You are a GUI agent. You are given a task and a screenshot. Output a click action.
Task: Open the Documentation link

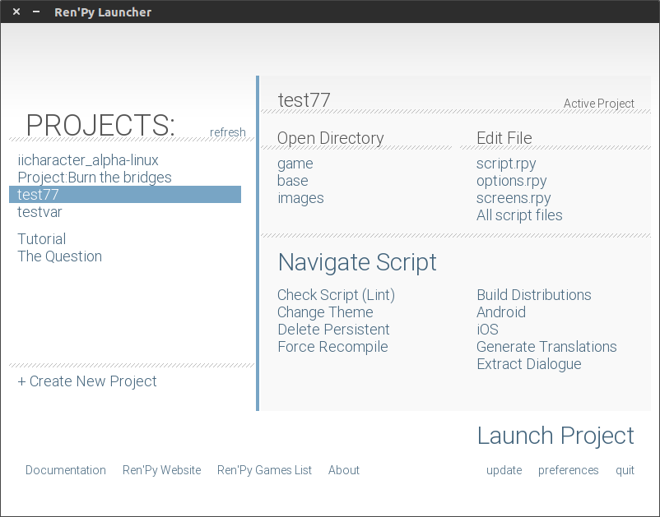[66, 470]
